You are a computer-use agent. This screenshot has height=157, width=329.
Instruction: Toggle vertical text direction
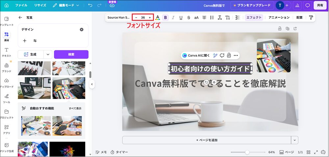coord(227,18)
